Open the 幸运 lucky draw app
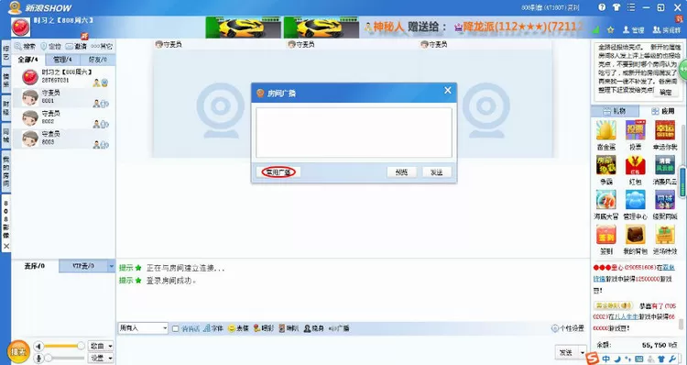Image resolution: width=687 pixels, height=365 pixels. 665,130
